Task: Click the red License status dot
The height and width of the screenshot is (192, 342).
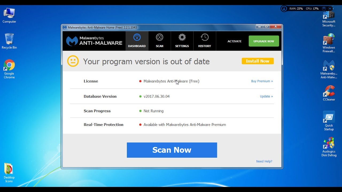Action: point(140,81)
